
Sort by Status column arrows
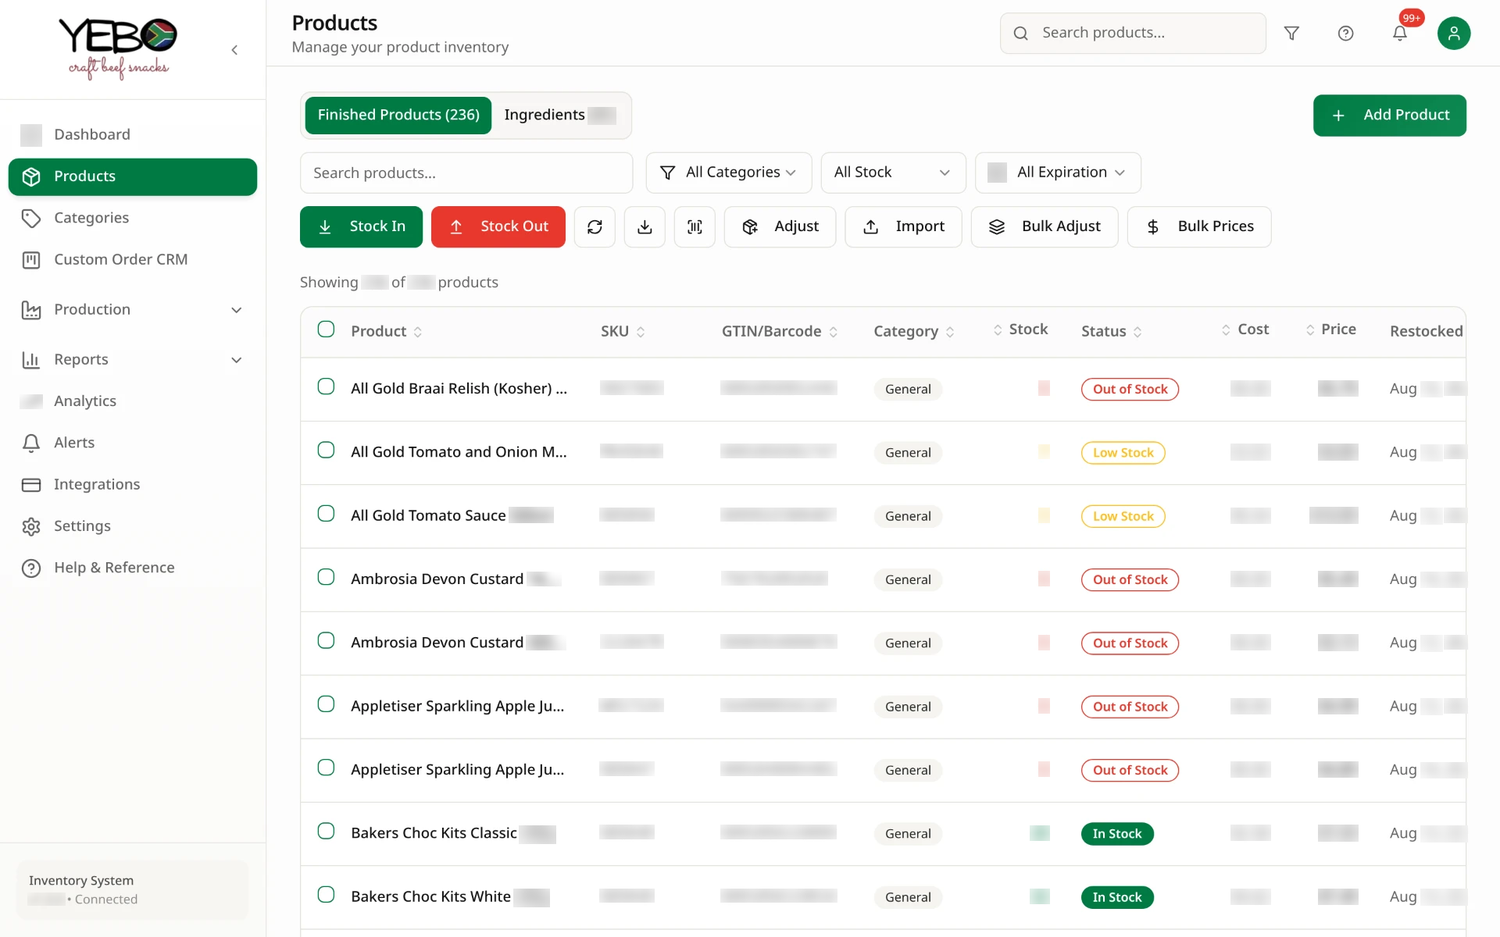tap(1137, 332)
